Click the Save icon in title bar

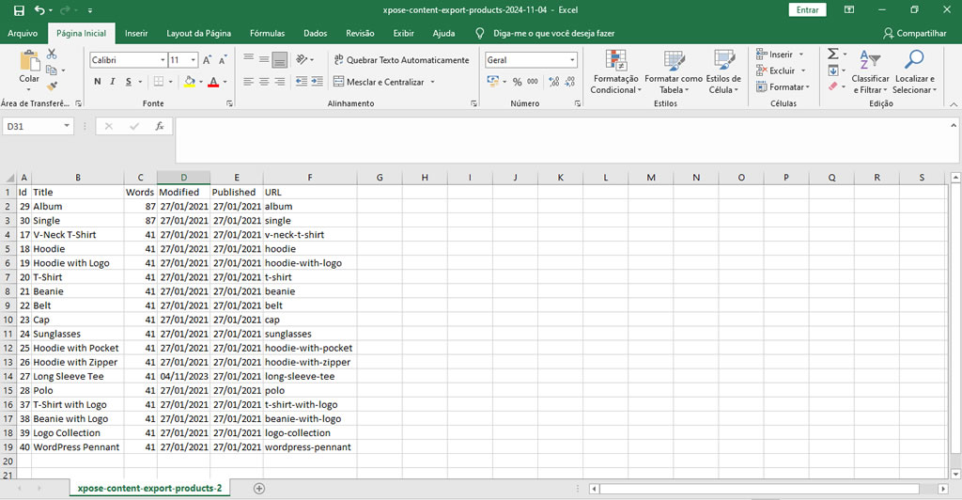(x=19, y=10)
